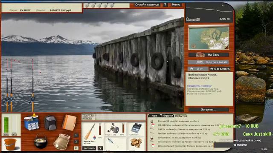This screenshot has width=273, height=153.
Task: Select the rightmost cast fishing rod
Action: (32, 85)
